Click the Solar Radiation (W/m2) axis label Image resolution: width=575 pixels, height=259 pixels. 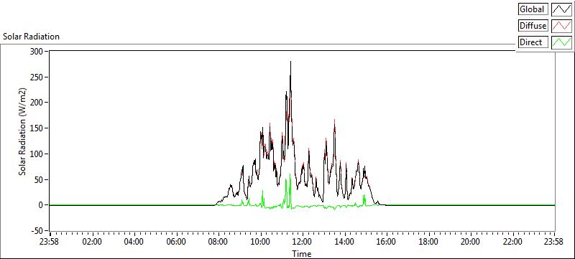[x=23, y=132]
